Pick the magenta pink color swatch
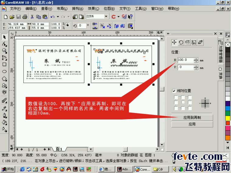Image resolution: width=231 pixels, height=173 pixels. [x=228, y=128]
